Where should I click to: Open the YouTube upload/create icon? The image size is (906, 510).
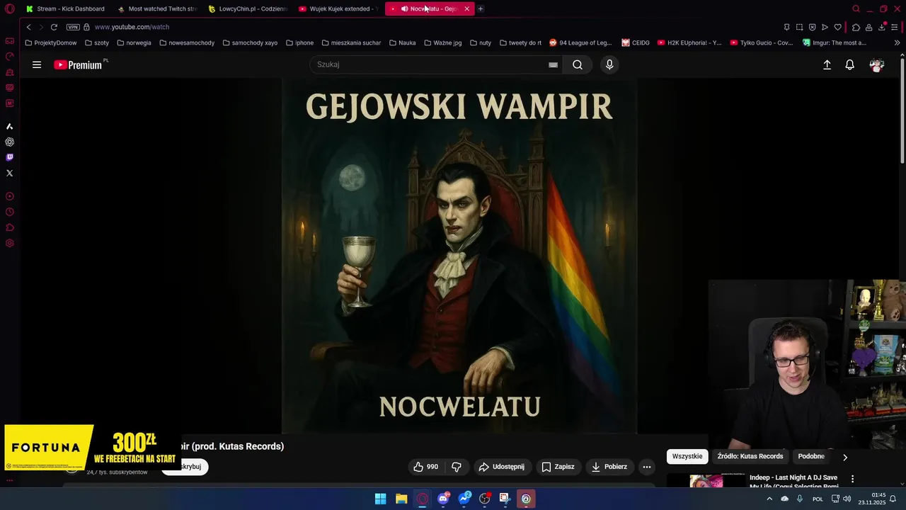tap(827, 64)
